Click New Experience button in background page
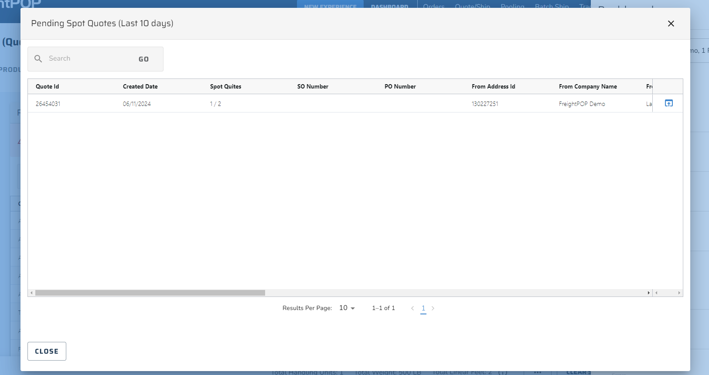This screenshot has height=375, width=709. coord(330,4)
